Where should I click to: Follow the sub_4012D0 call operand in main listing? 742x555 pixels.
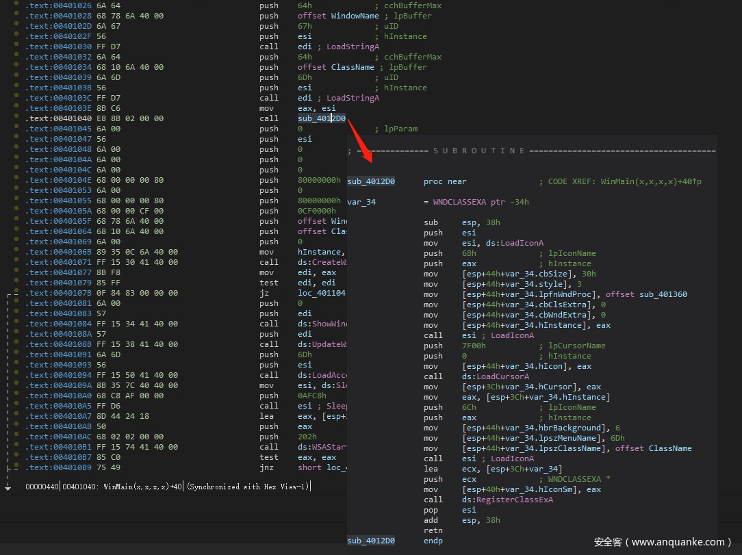[x=321, y=118]
